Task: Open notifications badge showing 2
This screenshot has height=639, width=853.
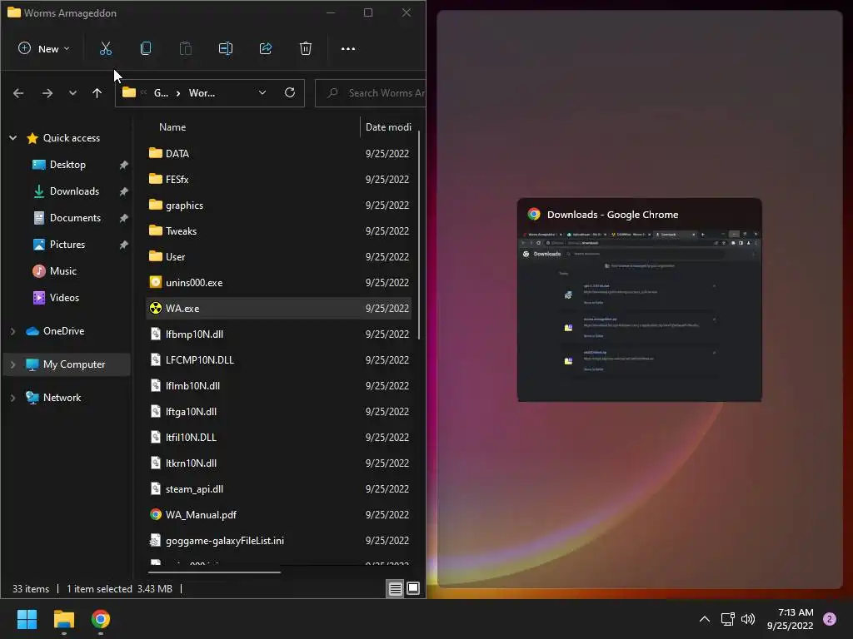Action: point(830,619)
